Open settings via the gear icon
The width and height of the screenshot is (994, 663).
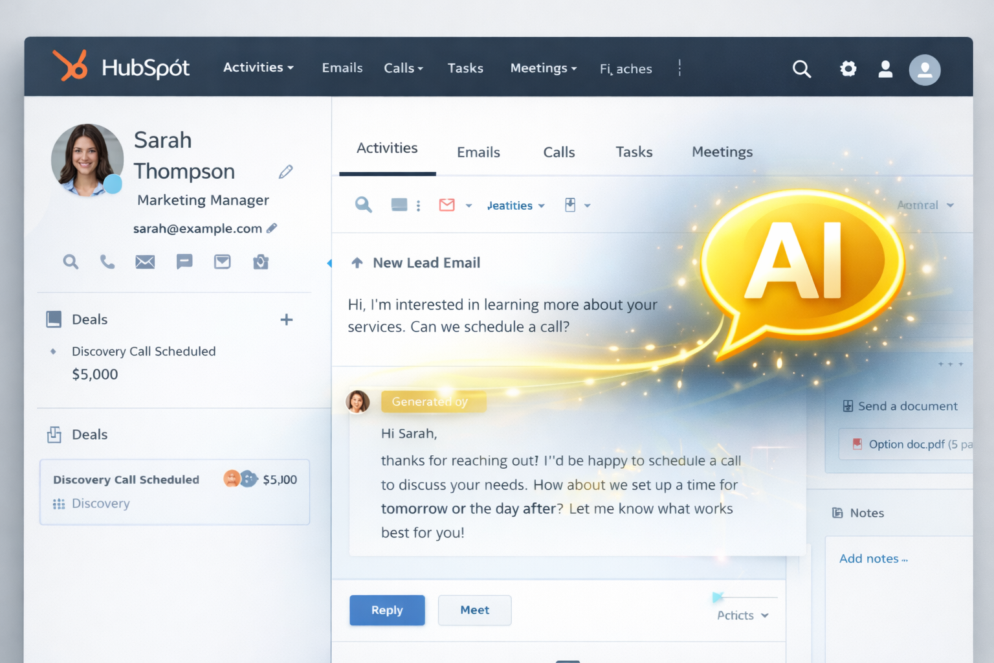coord(848,69)
